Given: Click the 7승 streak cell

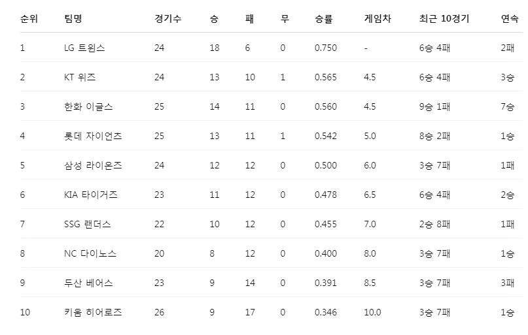Looking at the screenshot, I should tap(508, 106).
